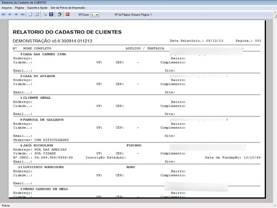Open the Suporte e Ajuda menu
This screenshot has height=208, width=277.
[x=37, y=8]
